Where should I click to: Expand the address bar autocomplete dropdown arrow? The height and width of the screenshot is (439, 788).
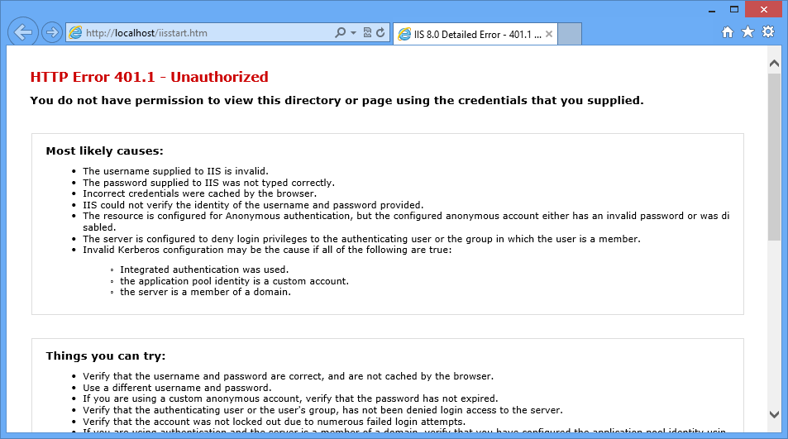click(x=353, y=33)
